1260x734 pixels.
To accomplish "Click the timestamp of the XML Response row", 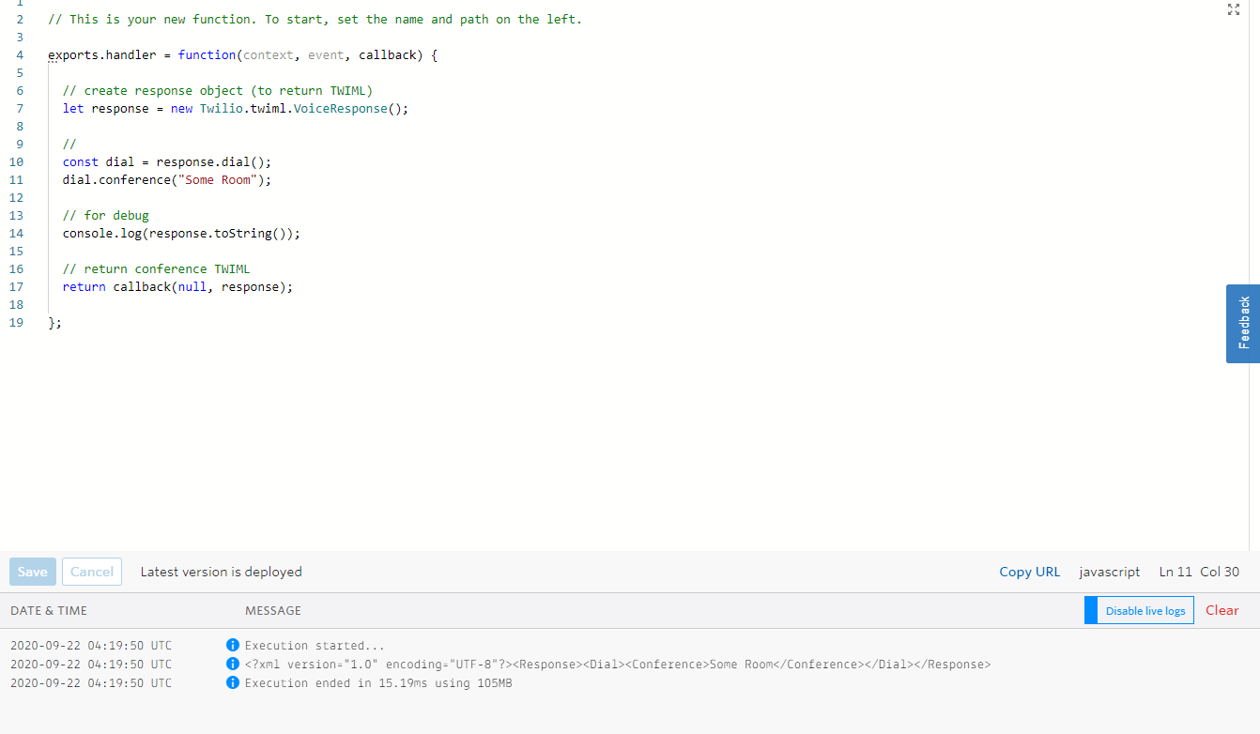I will pyautogui.click(x=91, y=665).
